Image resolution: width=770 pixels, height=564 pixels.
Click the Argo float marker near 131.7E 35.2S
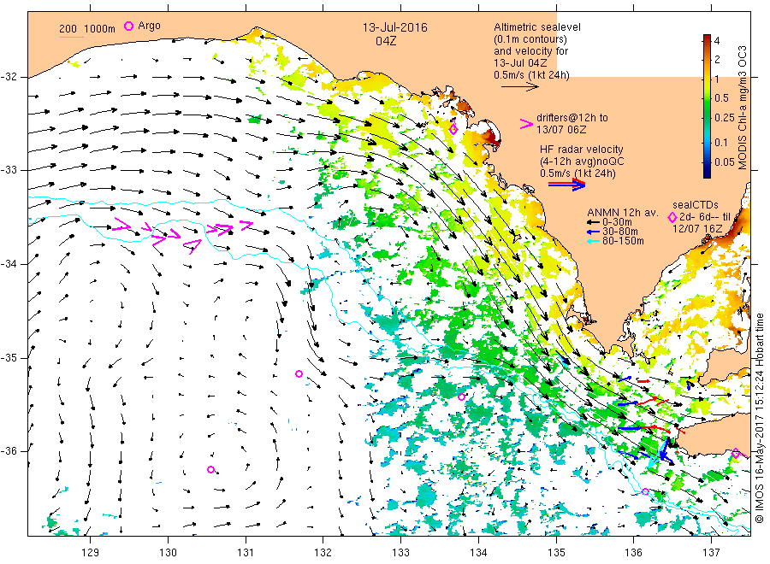click(299, 373)
